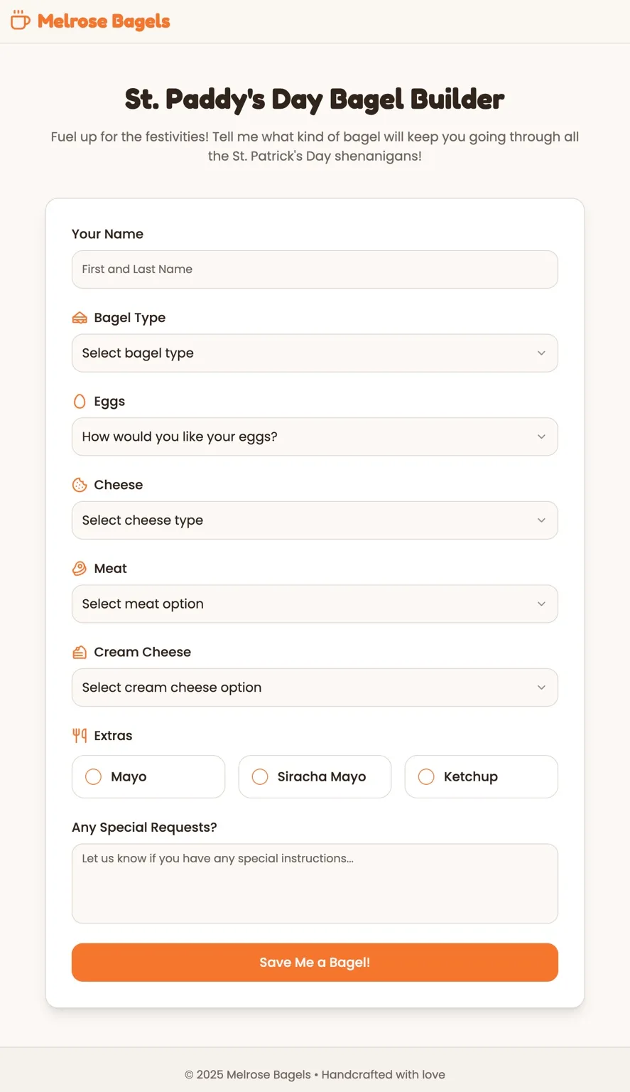Click the utensils icon beside Extras

pyautogui.click(x=80, y=735)
